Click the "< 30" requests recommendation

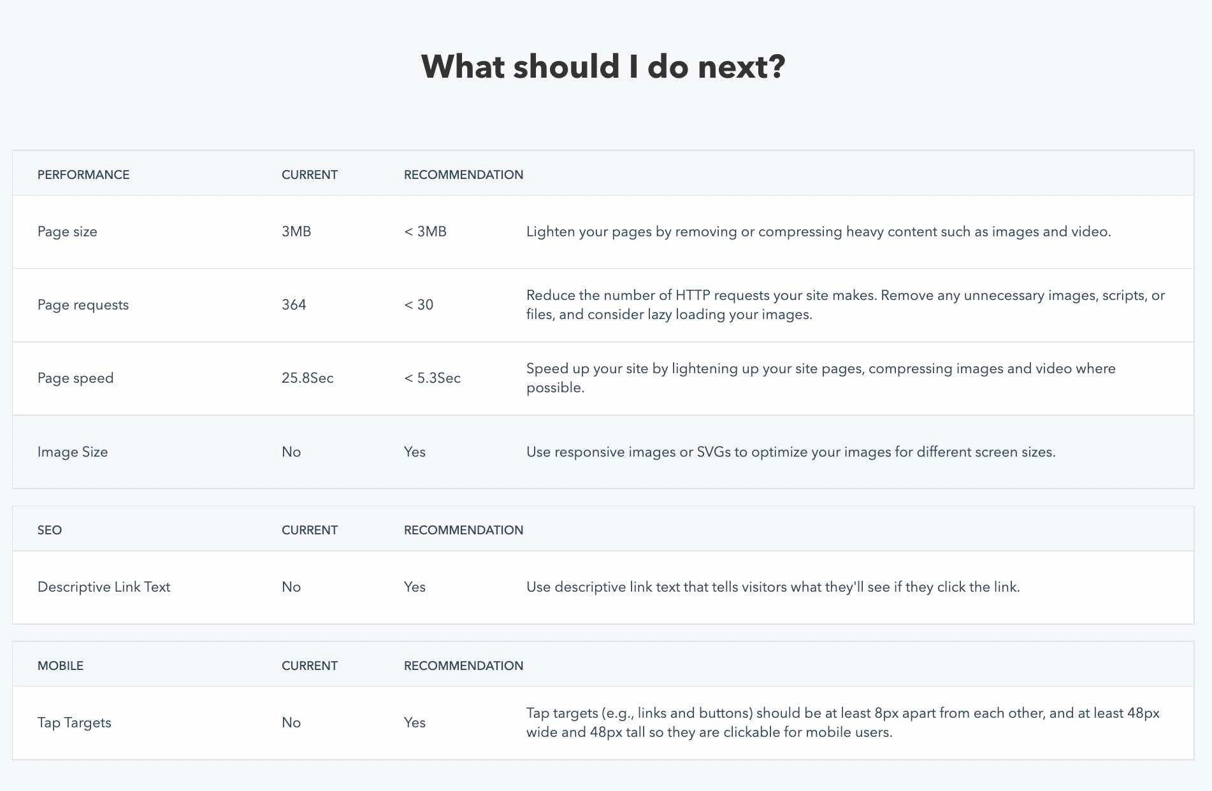(419, 305)
